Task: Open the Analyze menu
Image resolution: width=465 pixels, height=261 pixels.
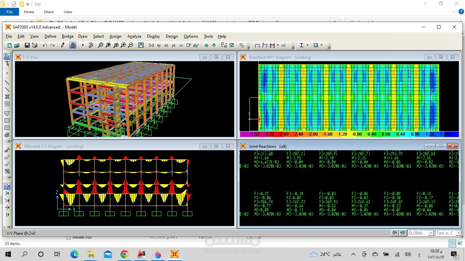Action: 134,36
